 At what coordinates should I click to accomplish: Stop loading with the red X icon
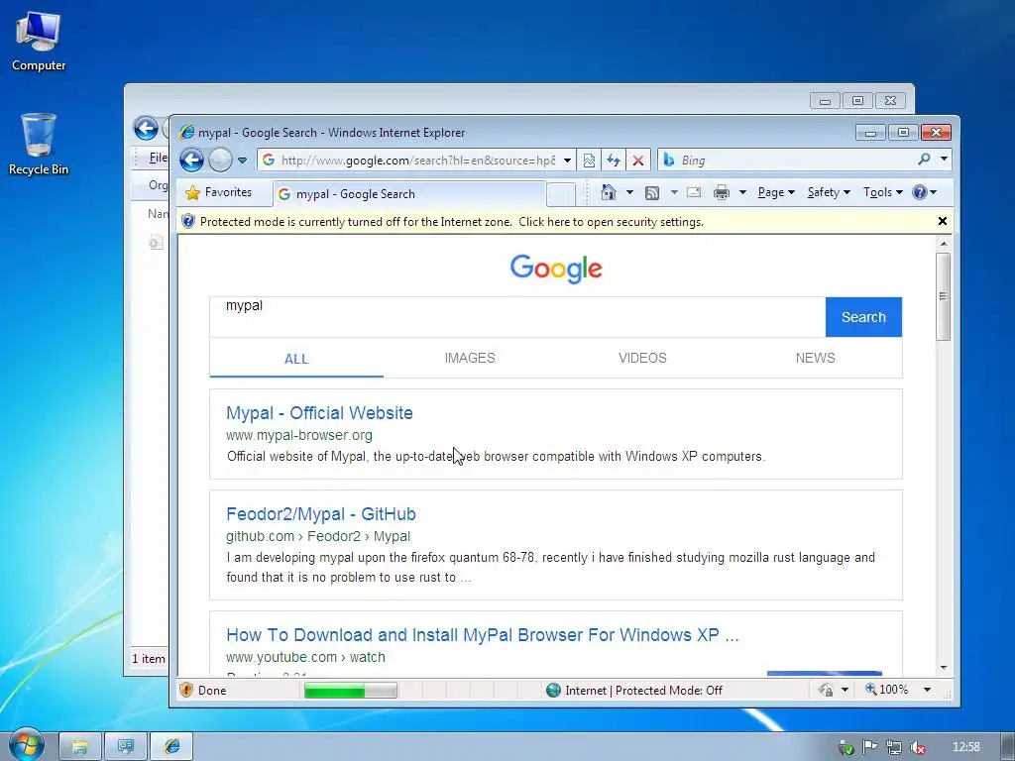tap(638, 161)
